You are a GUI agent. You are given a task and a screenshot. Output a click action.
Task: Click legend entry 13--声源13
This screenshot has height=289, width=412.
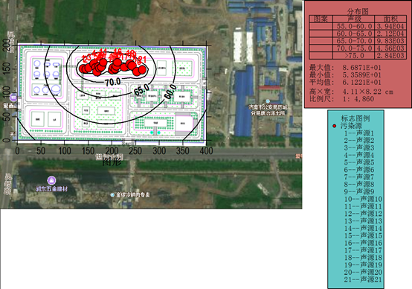[363, 221]
